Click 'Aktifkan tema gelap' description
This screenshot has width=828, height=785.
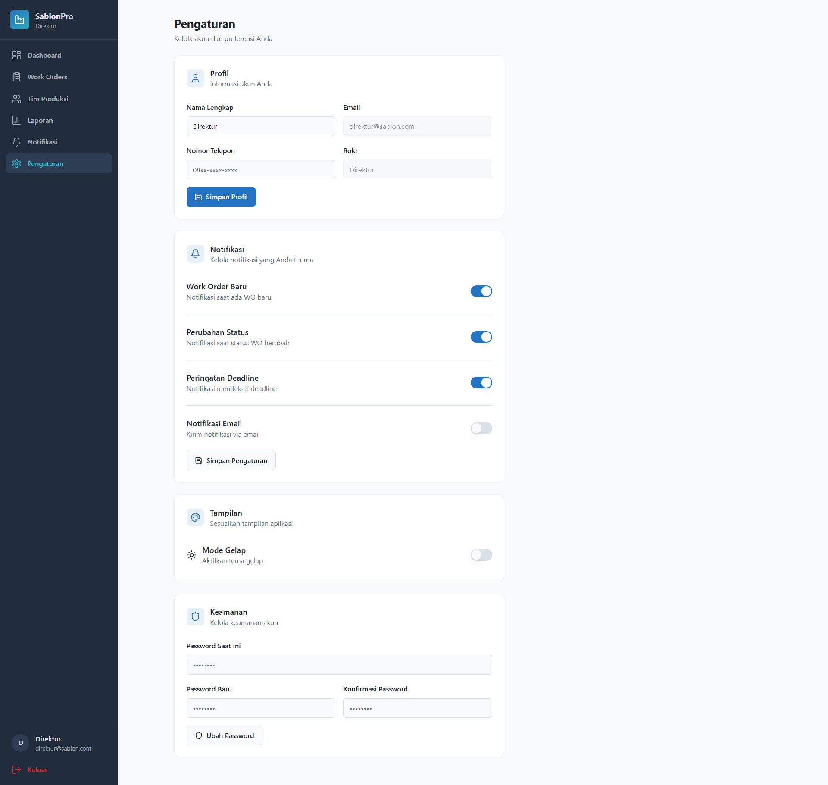(x=233, y=560)
